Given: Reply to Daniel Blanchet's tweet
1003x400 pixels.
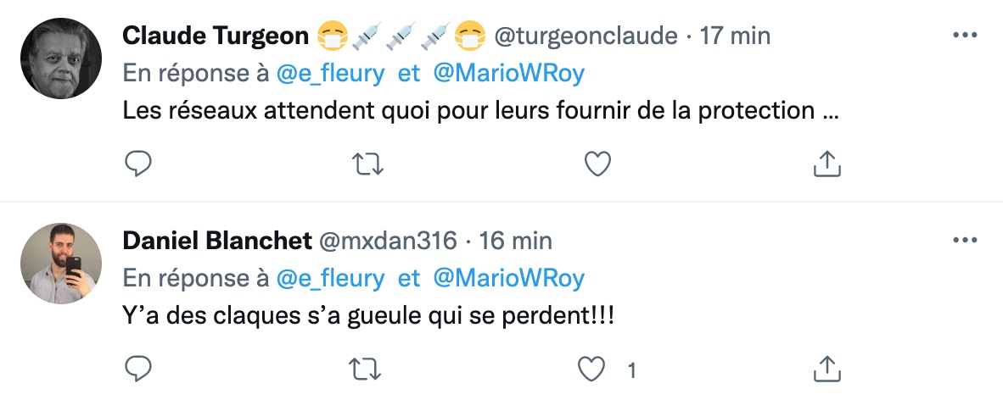Looking at the screenshot, I should point(137,369).
